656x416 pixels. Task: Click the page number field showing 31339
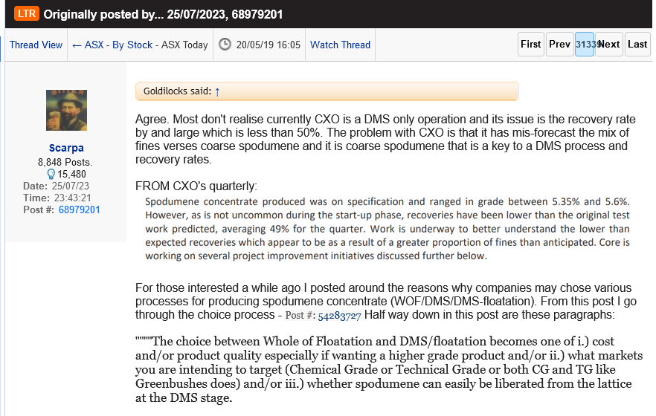(584, 45)
